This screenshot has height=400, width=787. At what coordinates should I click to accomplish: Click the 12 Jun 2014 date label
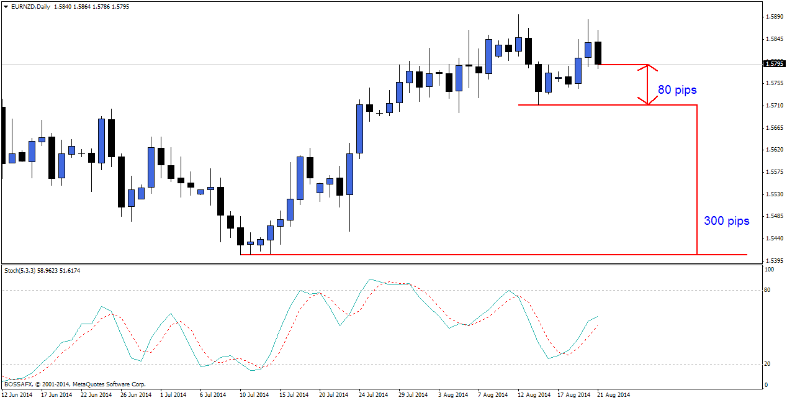coord(17,394)
